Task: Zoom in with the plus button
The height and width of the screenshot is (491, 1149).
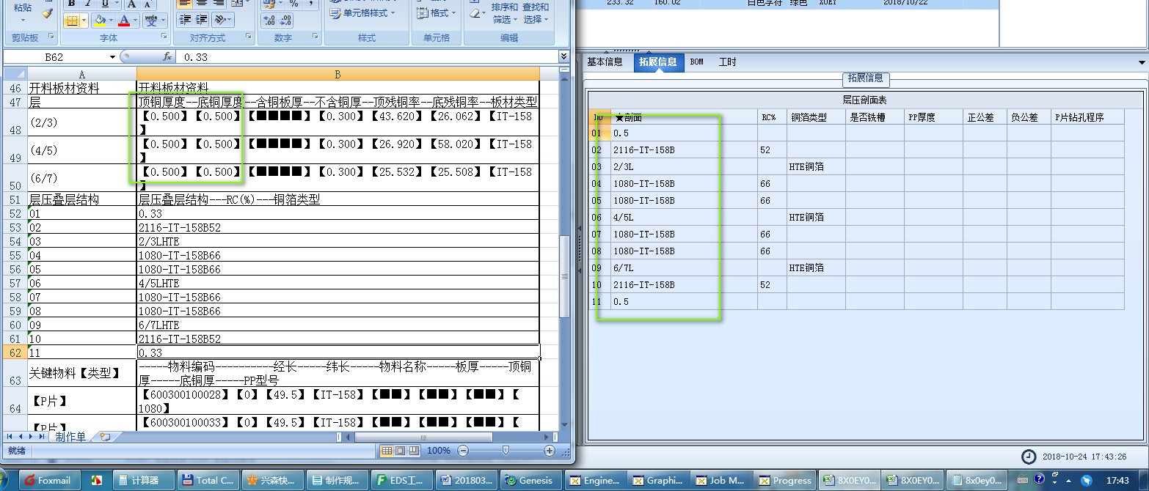Action: [x=549, y=451]
